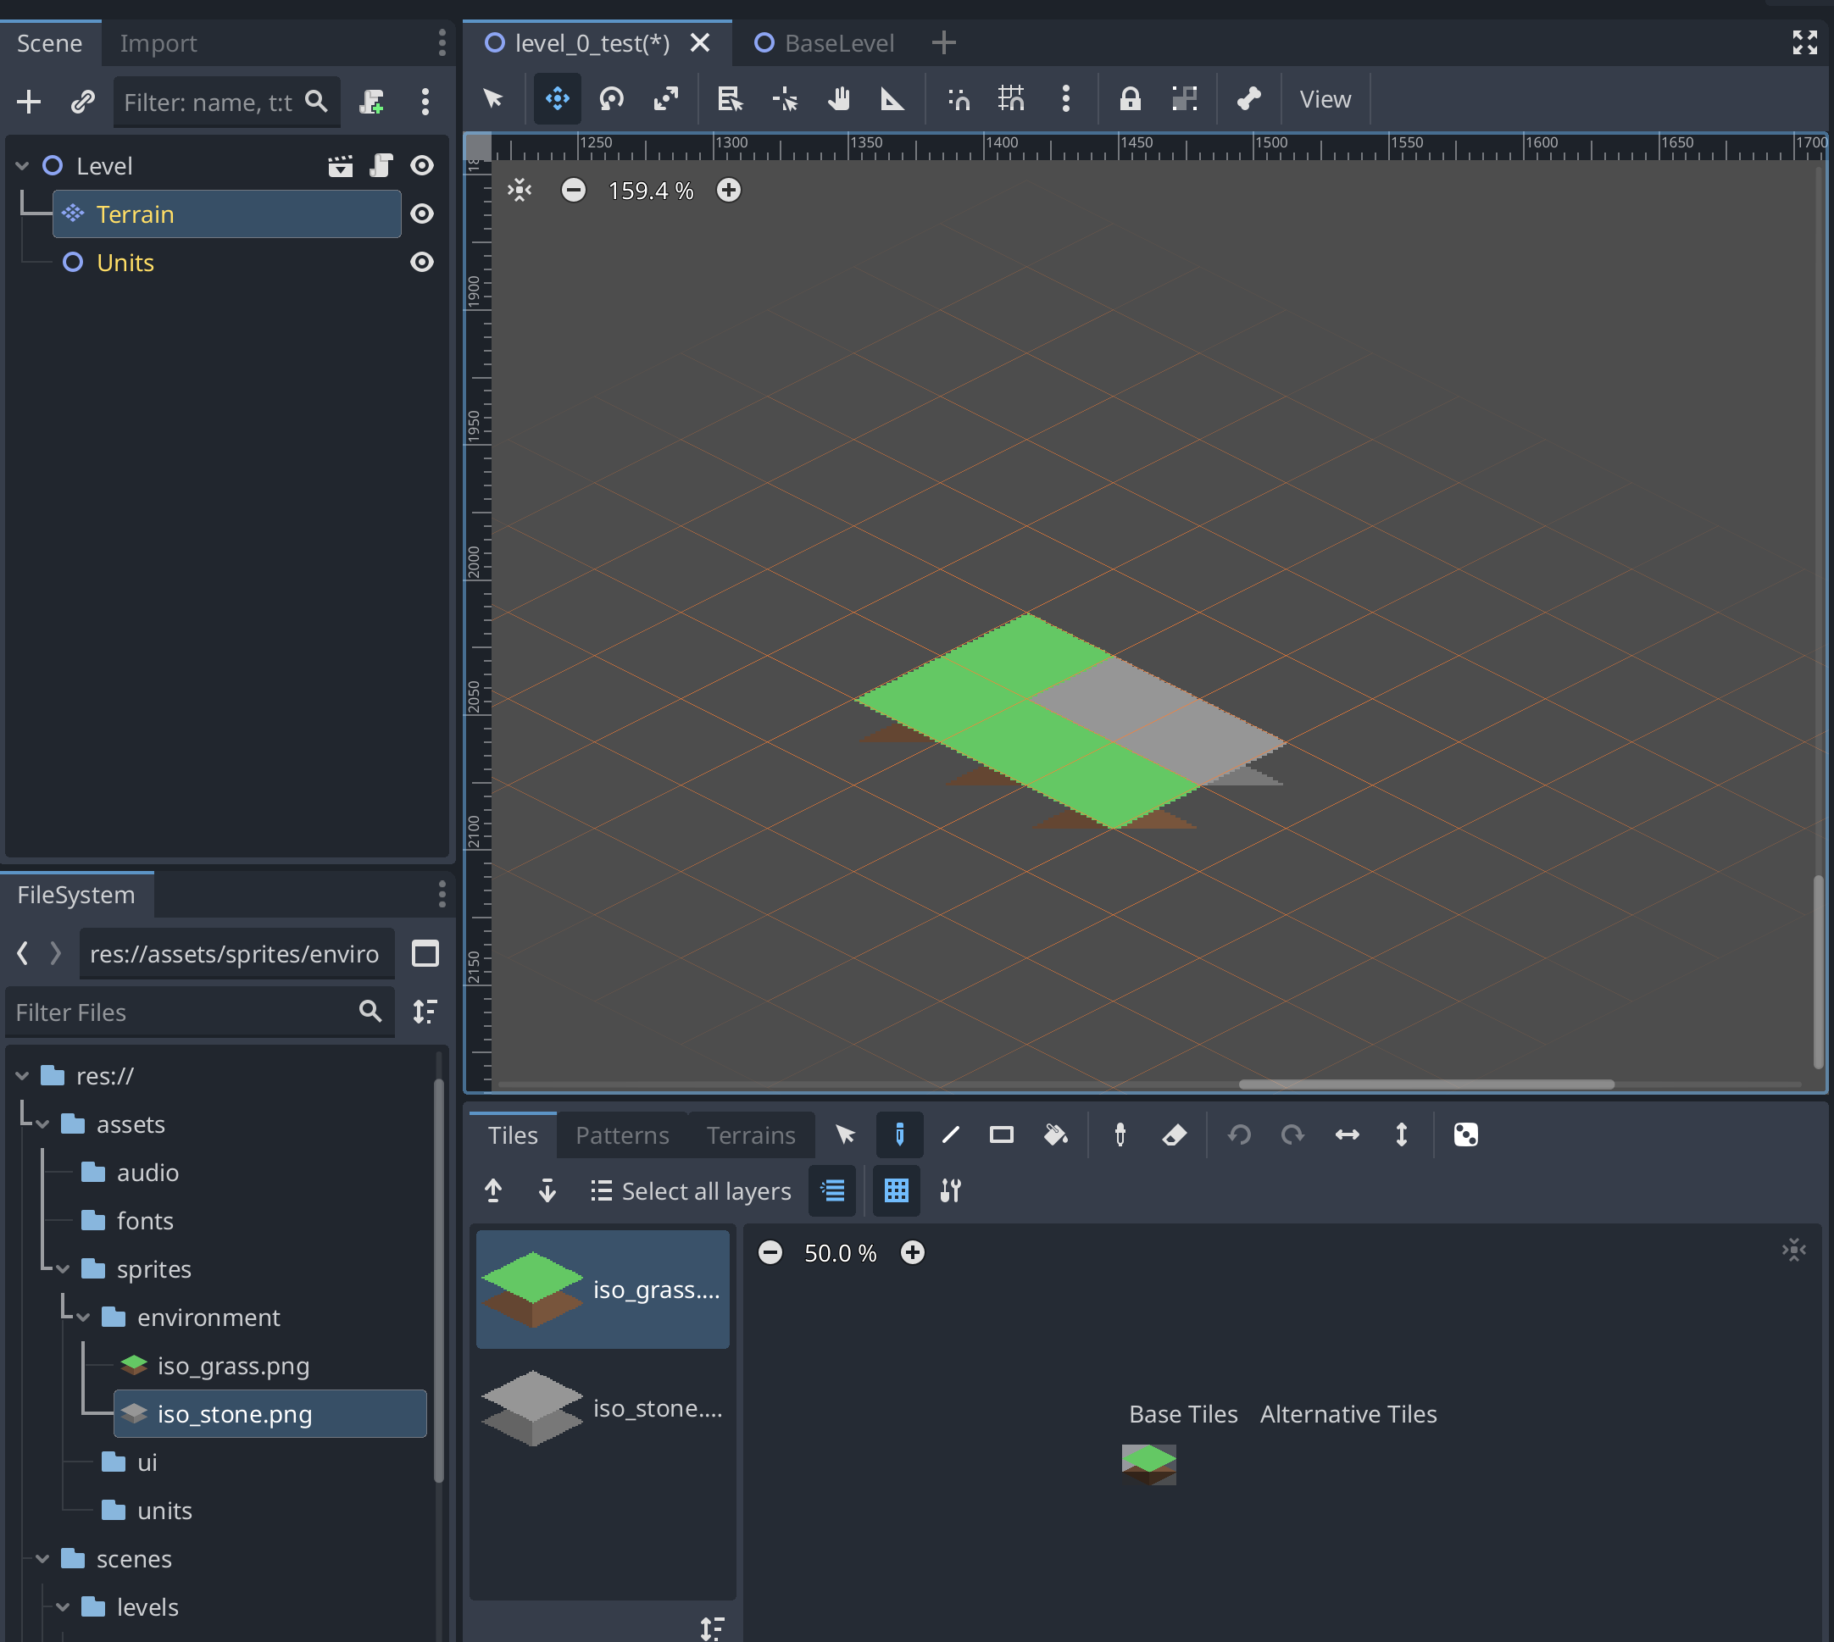Click Select all layers button

(x=691, y=1190)
